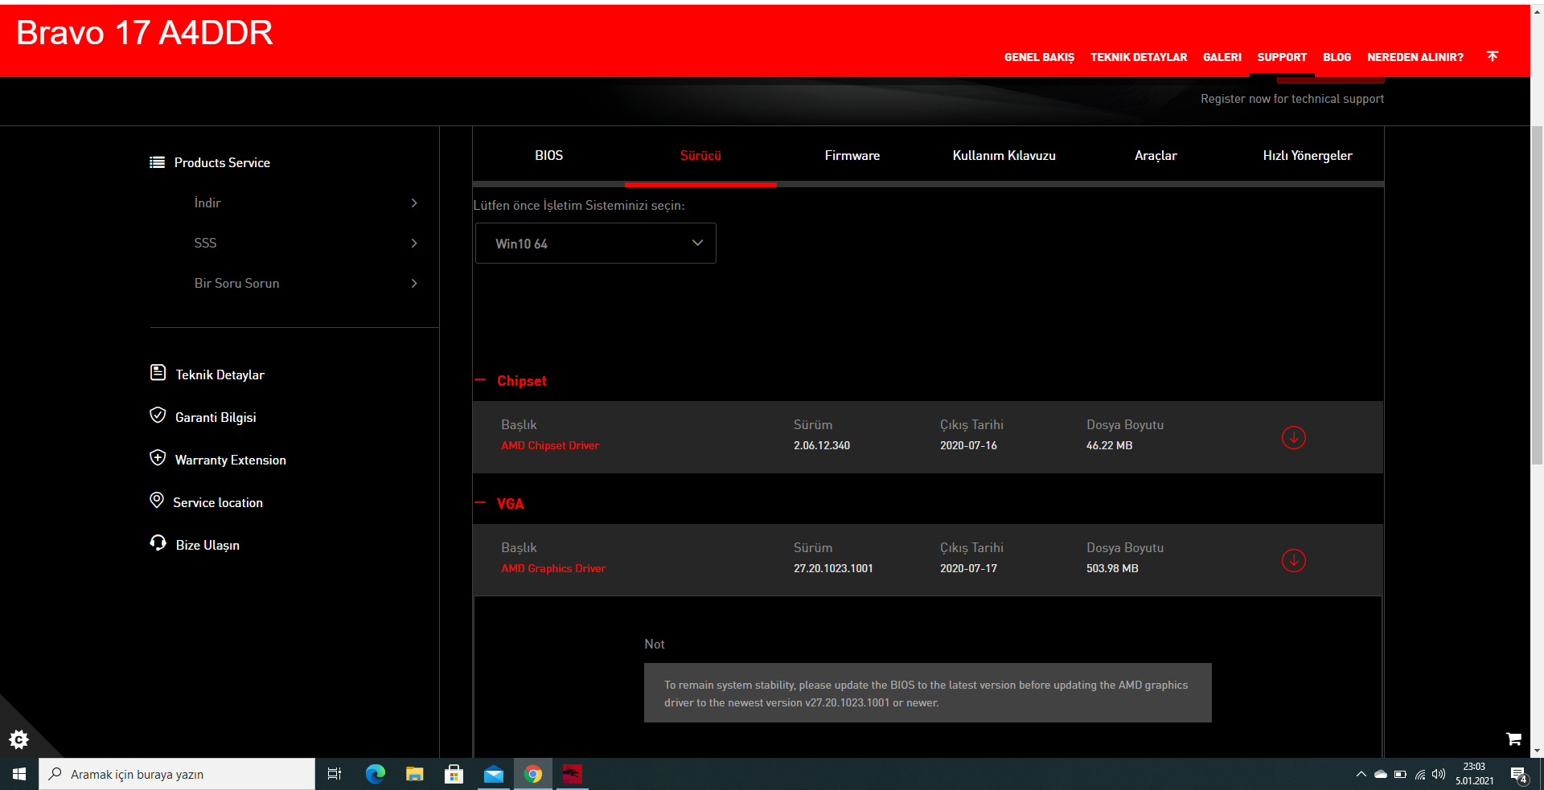This screenshot has width=1544, height=790.
Task: Download the AMD Graphics Driver
Action: 1293,560
